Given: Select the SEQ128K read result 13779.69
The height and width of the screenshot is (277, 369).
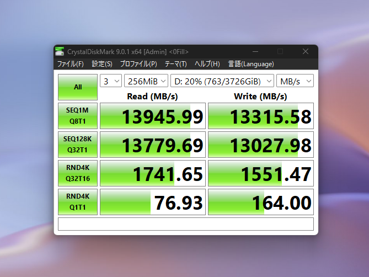Looking at the screenshot, I should (x=153, y=145).
